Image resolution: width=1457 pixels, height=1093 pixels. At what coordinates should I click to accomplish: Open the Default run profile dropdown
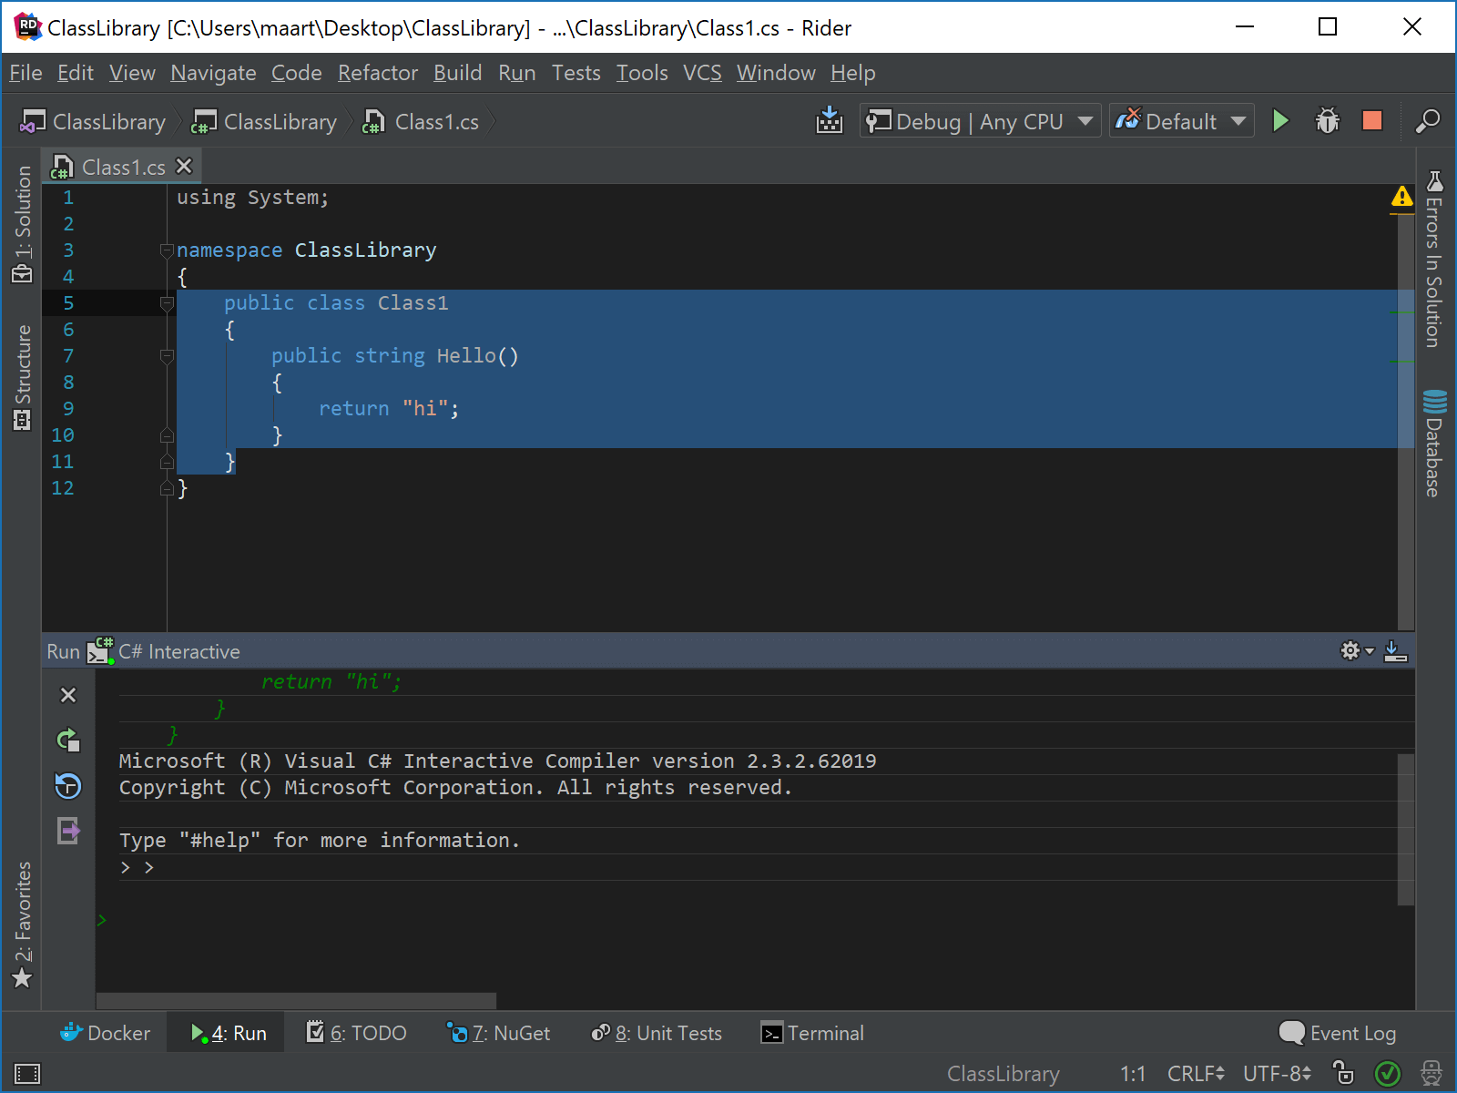click(x=1181, y=120)
